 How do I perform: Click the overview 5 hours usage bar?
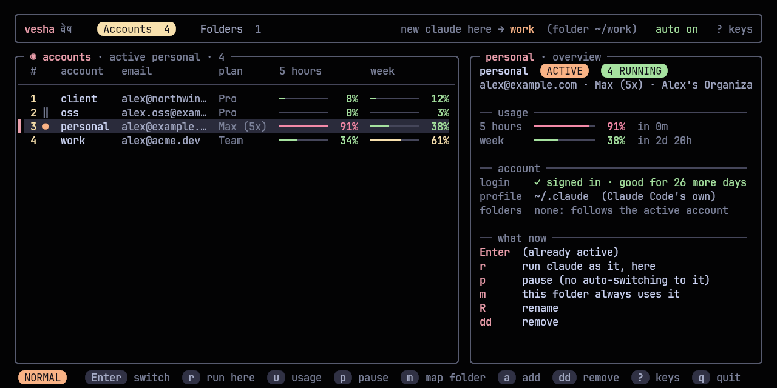(x=565, y=127)
